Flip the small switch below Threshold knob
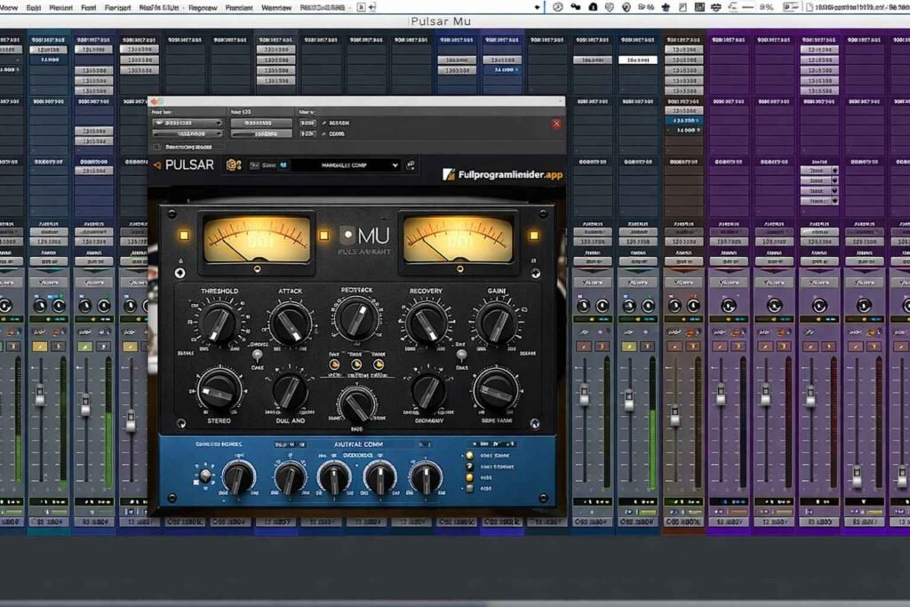 [x=258, y=355]
